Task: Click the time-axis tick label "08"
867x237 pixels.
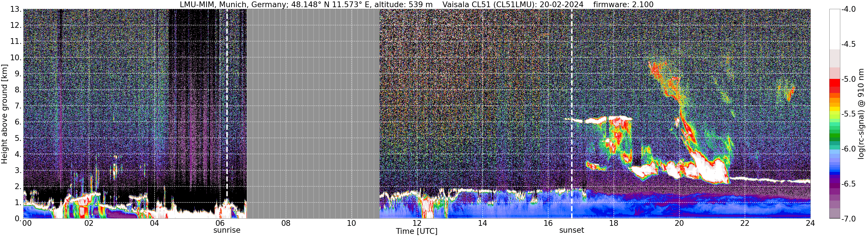Action: (286, 223)
